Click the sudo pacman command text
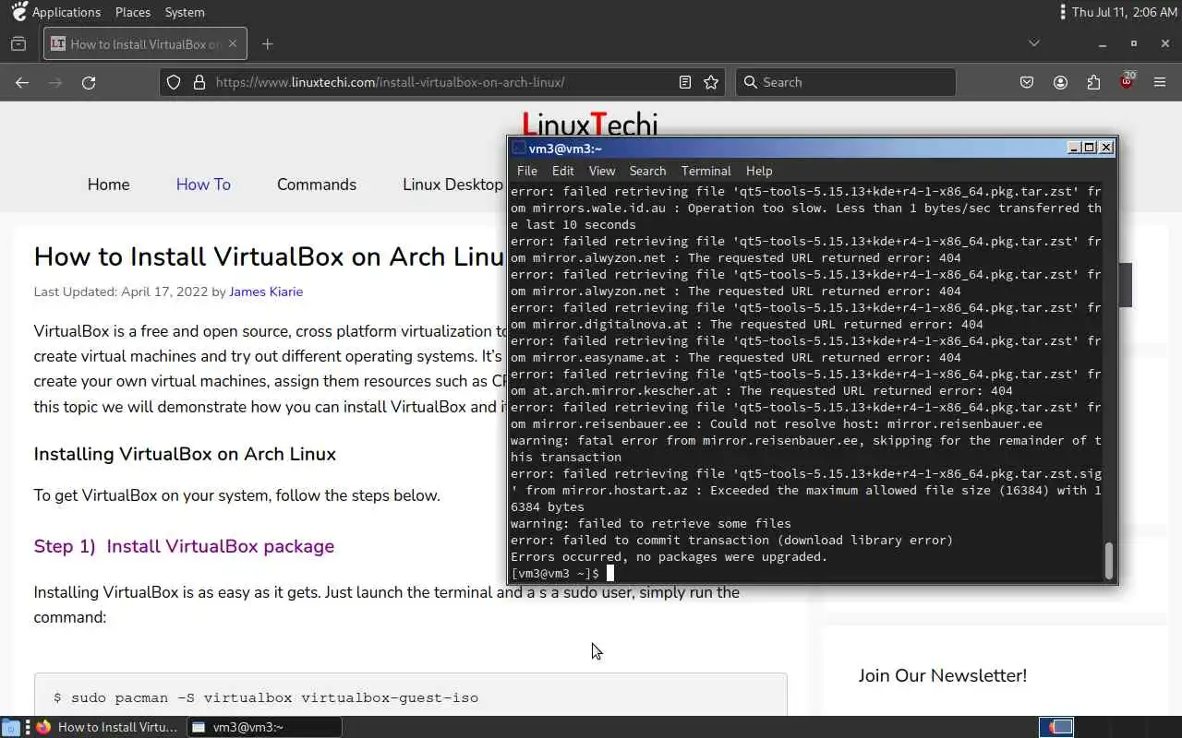 [x=266, y=697]
